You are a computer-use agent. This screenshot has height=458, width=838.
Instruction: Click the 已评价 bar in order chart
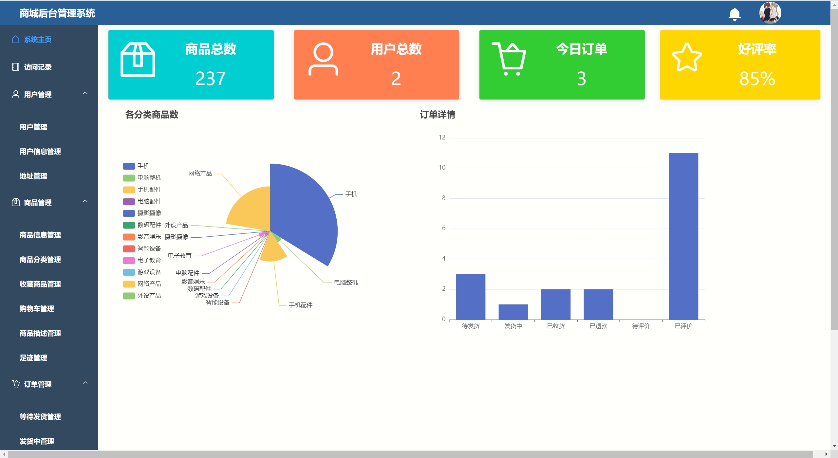[x=683, y=236]
